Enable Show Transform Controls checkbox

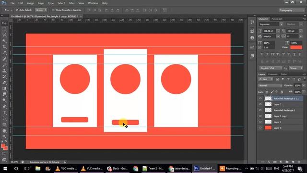[x=53, y=10]
